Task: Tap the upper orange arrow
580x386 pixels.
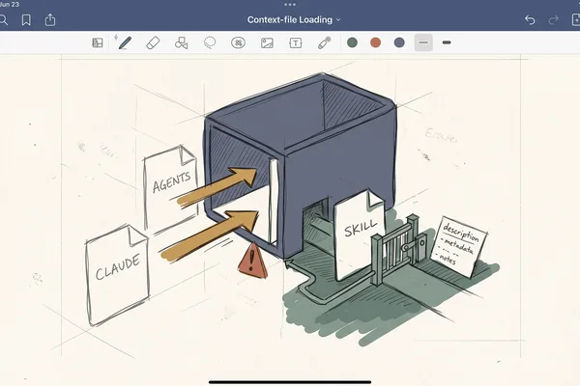Action: point(217,186)
